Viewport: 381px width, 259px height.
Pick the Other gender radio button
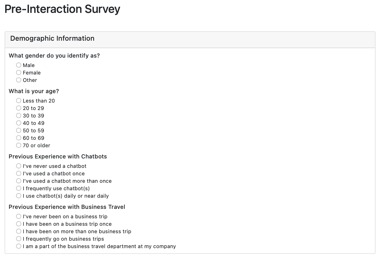click(19, 80)
